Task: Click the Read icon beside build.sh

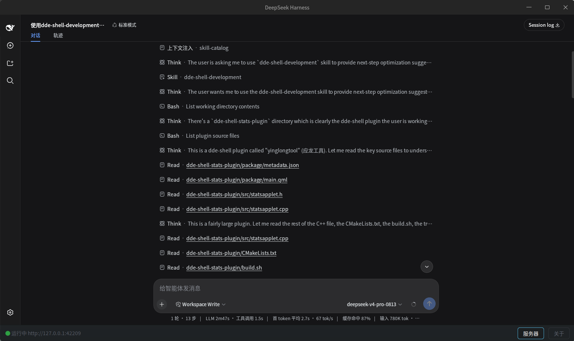Action: tap(162, 267)
